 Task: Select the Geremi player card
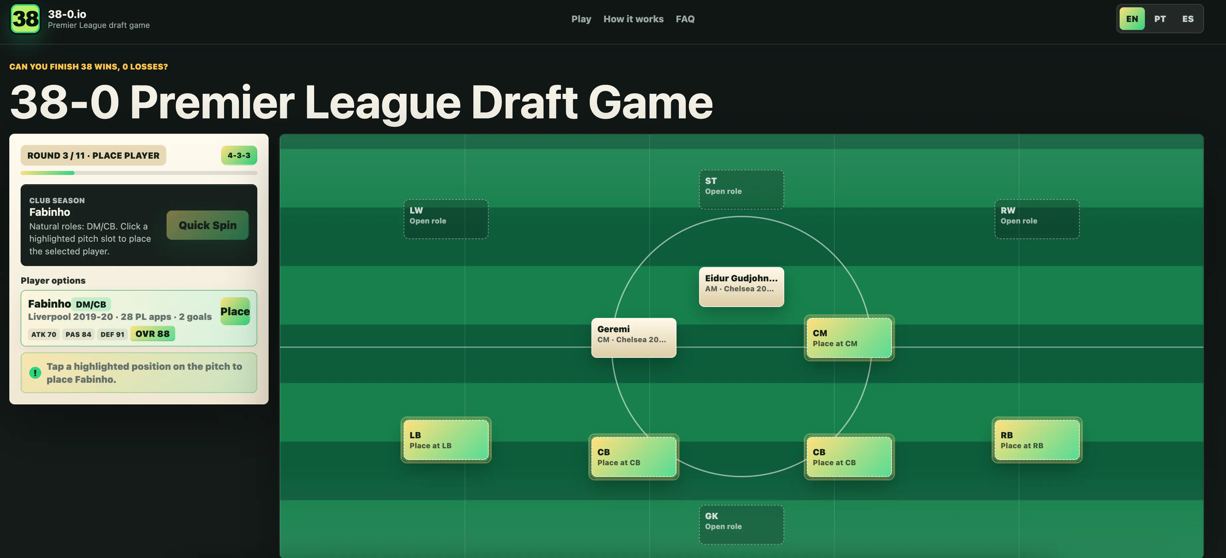point(634,338)
